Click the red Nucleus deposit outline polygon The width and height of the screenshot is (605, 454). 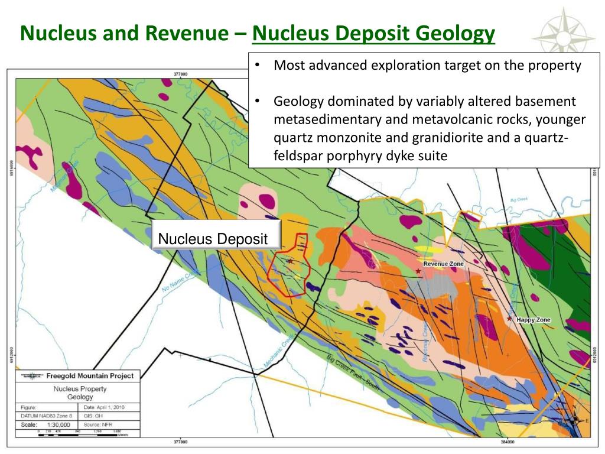[x=290, y=265]
